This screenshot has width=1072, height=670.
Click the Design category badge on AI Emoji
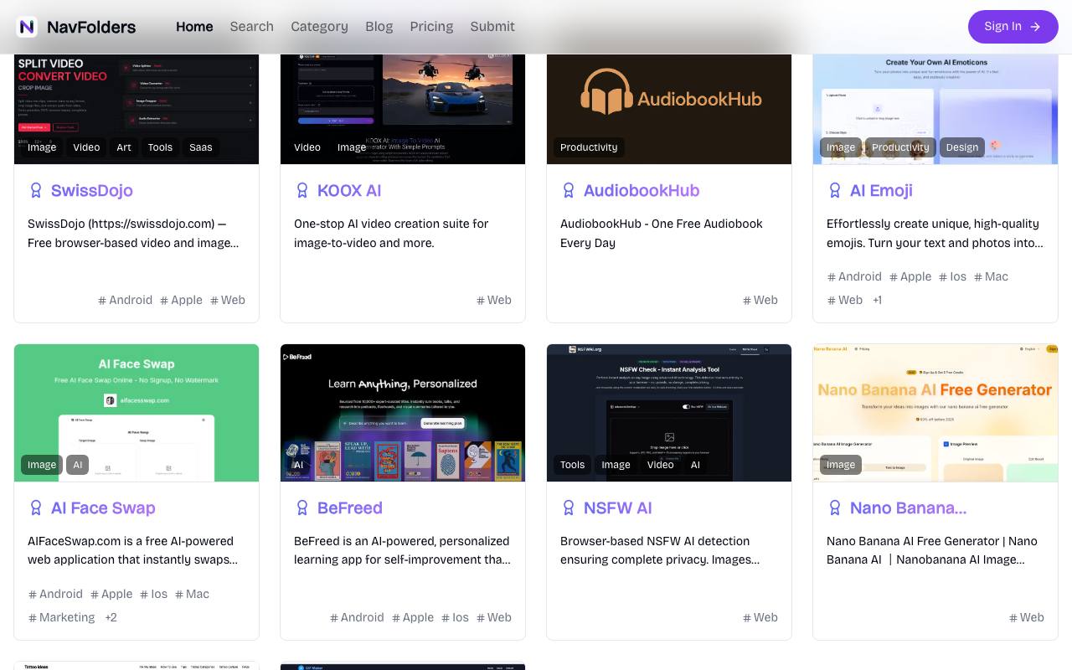point(962,147)
